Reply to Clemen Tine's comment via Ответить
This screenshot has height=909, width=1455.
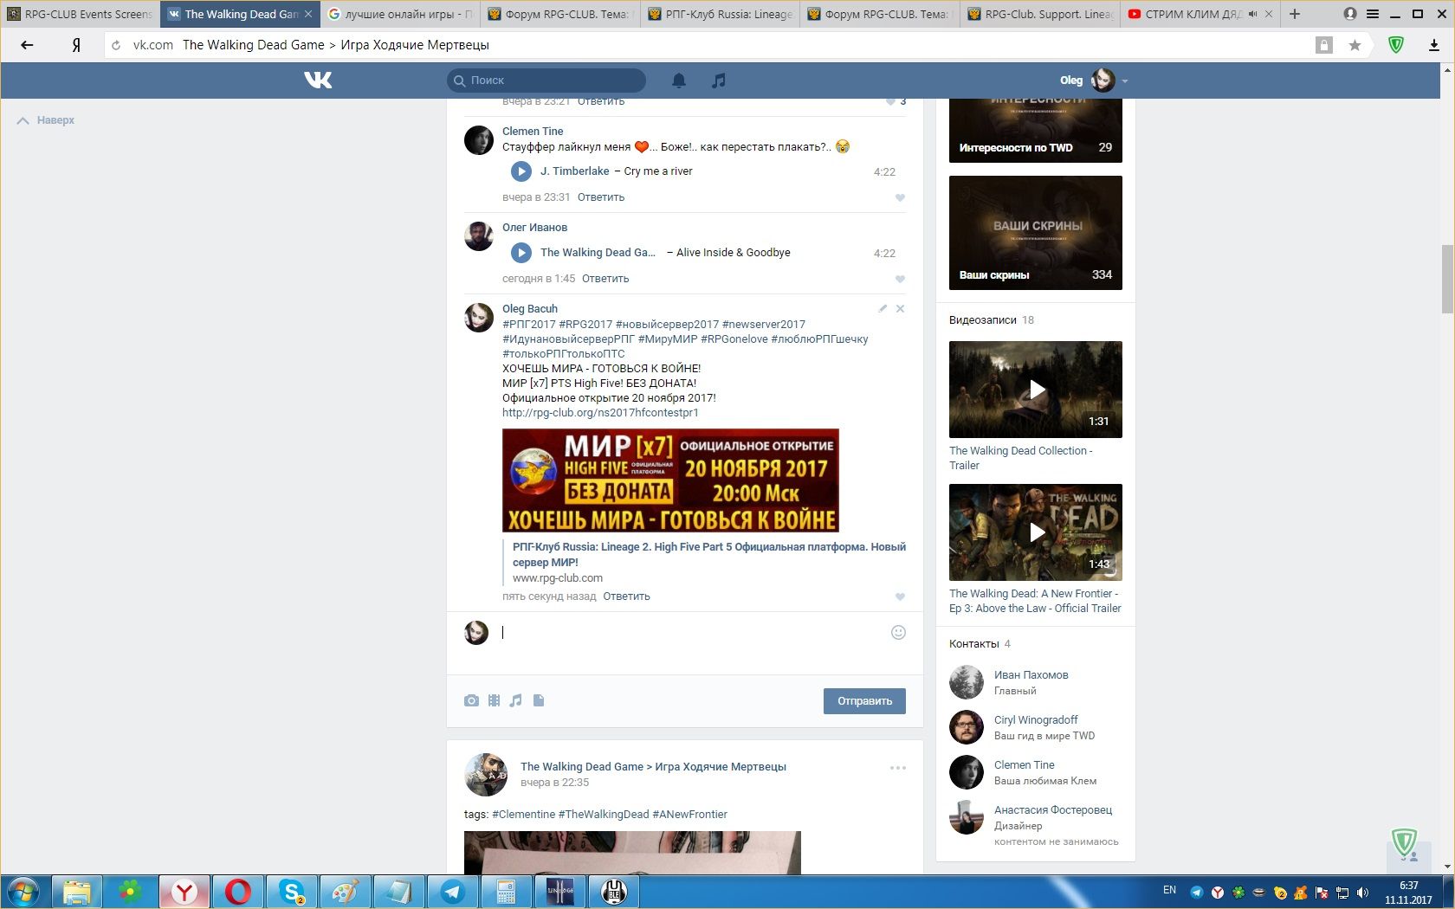(601, 197)
